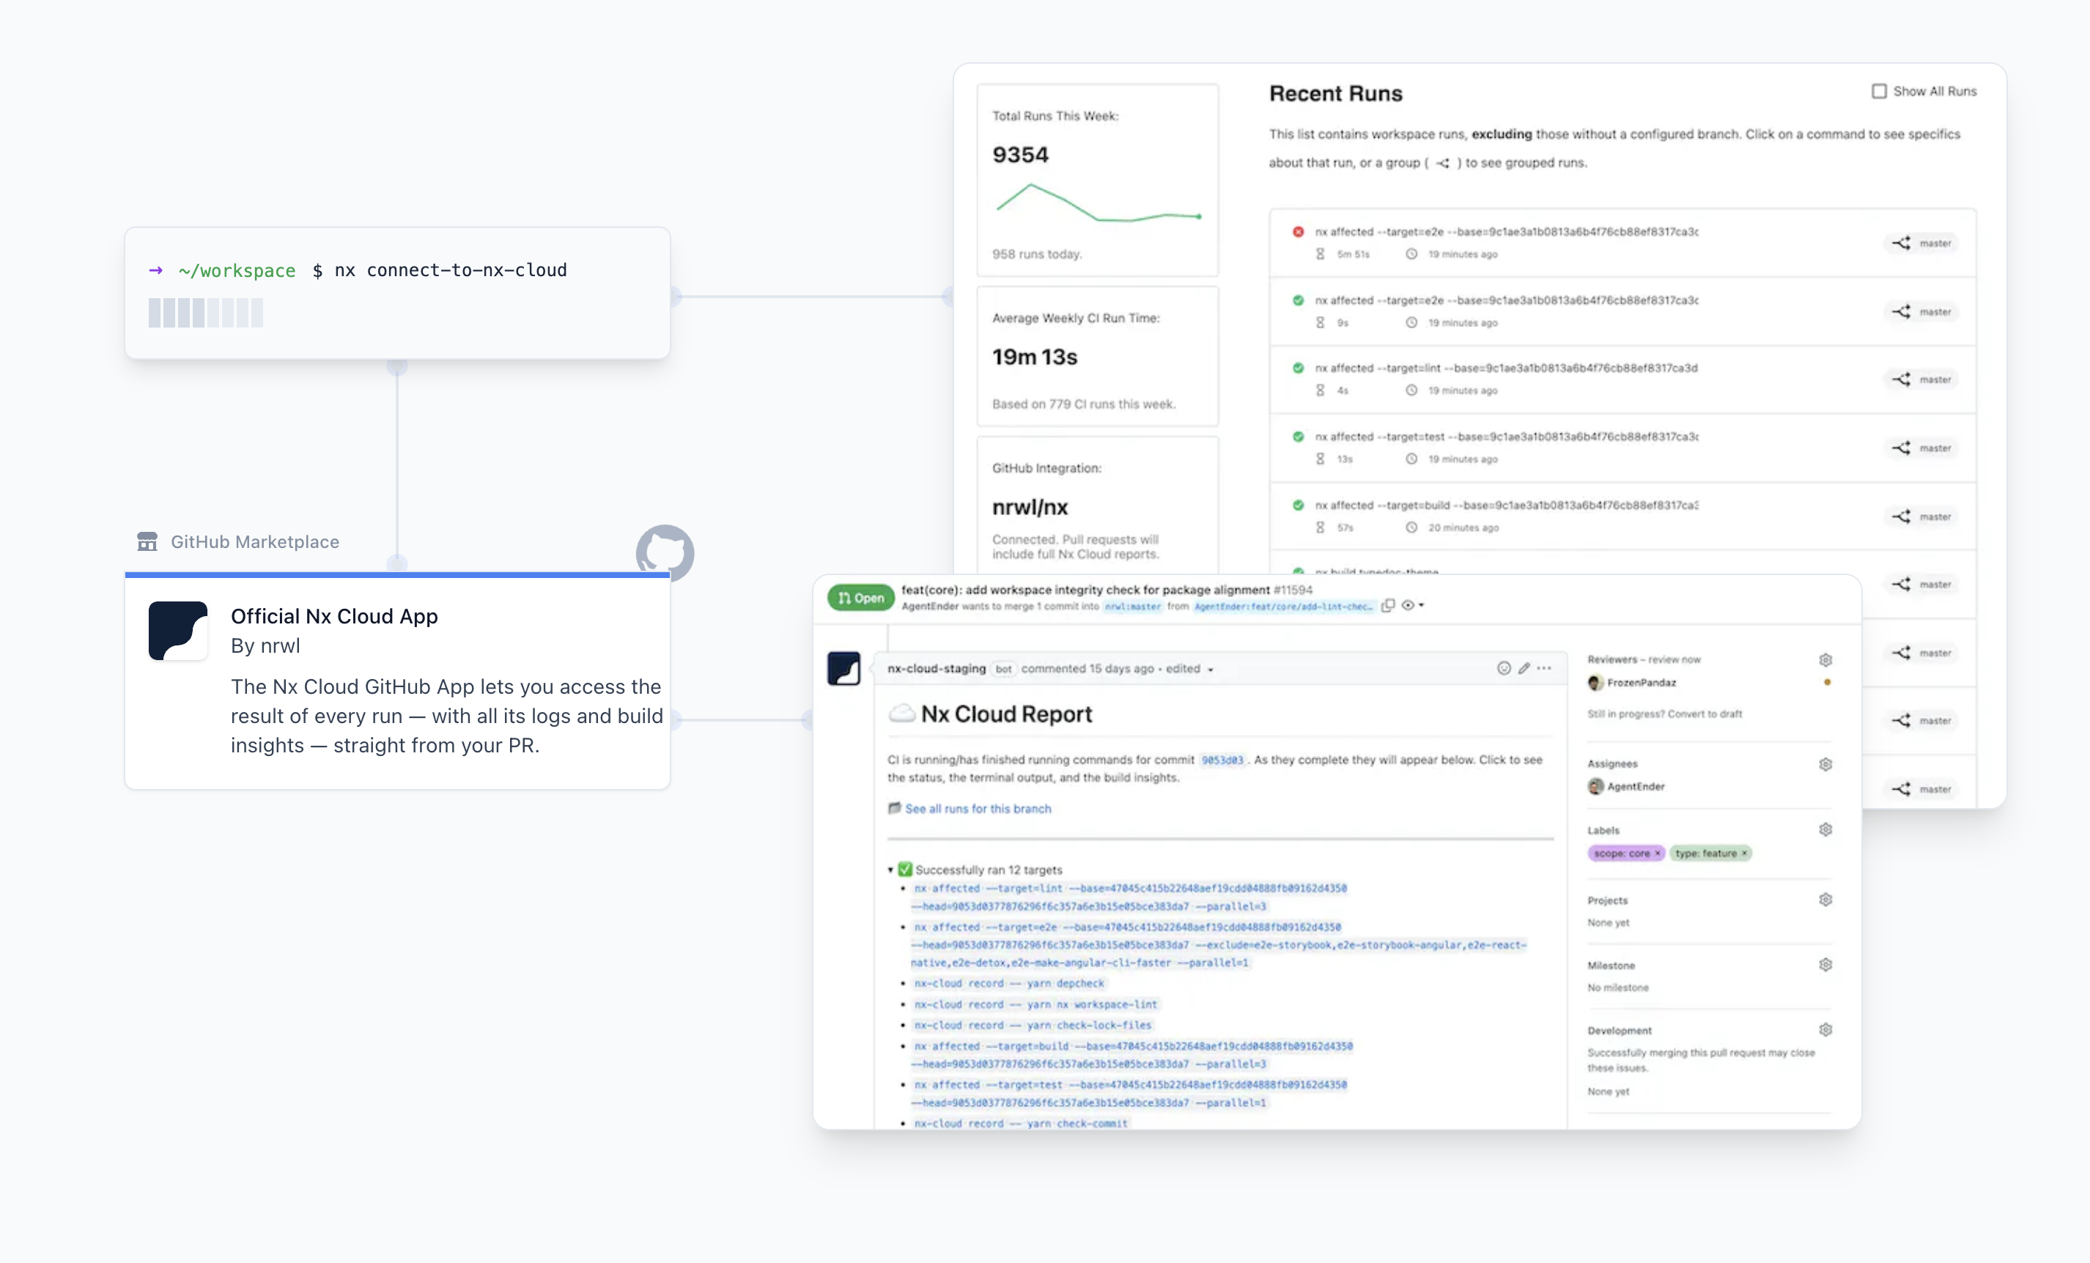Viewport: 2090px width, 1263px height.
Task: Check the Show All Runs checkbox
Action: click(1879, 91)
